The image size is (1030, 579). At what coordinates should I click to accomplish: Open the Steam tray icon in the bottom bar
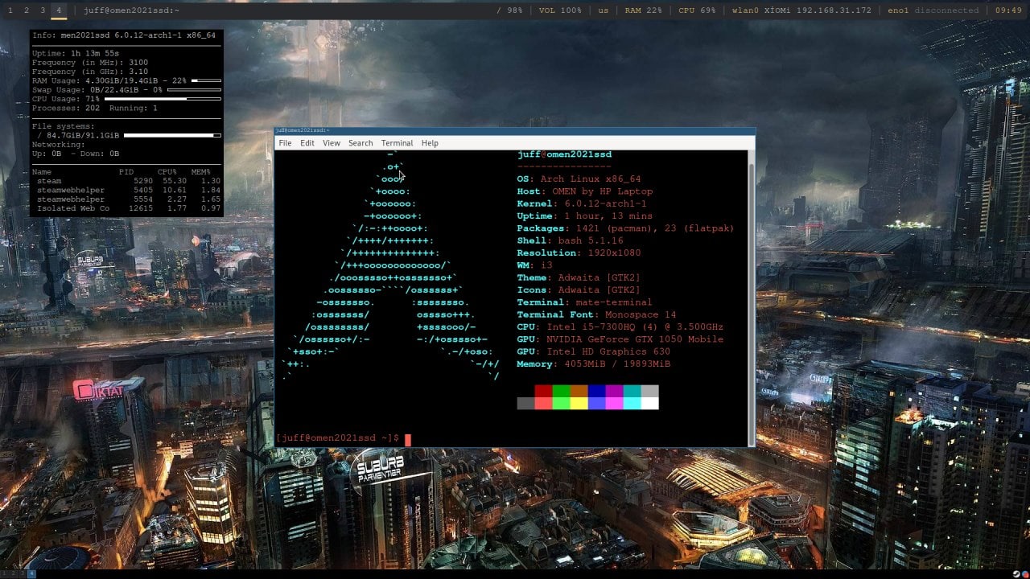click(1017, 573)
